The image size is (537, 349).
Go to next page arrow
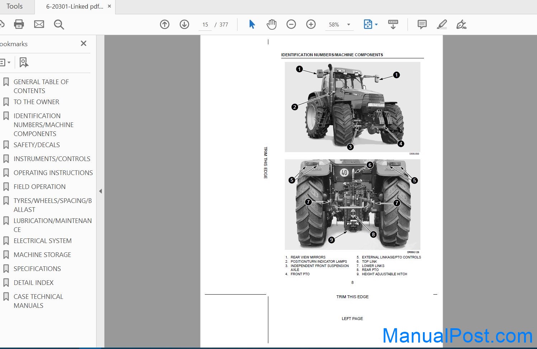click(184, 24)
